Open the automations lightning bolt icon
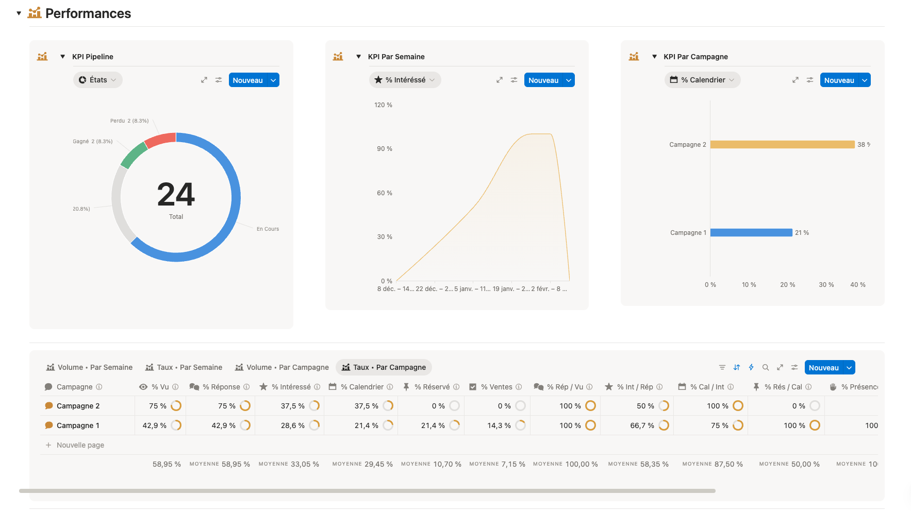Screen dimensions: 911x512 point(751,367)
